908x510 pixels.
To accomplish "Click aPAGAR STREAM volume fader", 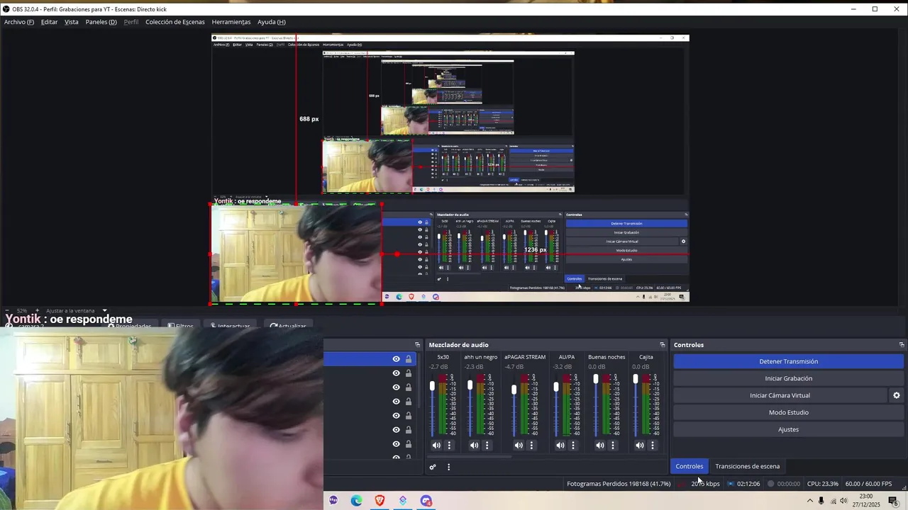I will pyautogui.click(x=514, y=389).
